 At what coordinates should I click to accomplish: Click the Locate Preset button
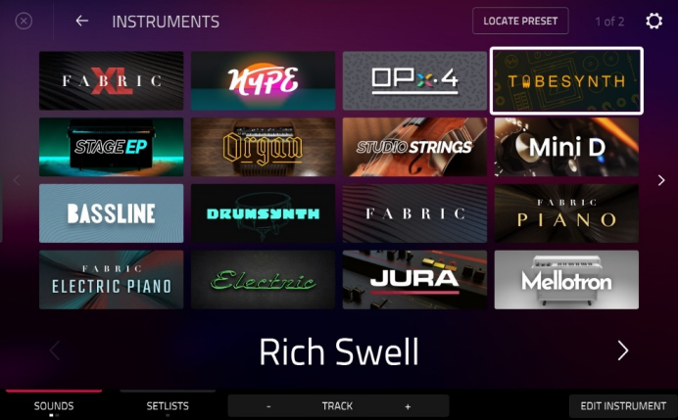(520, 21)
